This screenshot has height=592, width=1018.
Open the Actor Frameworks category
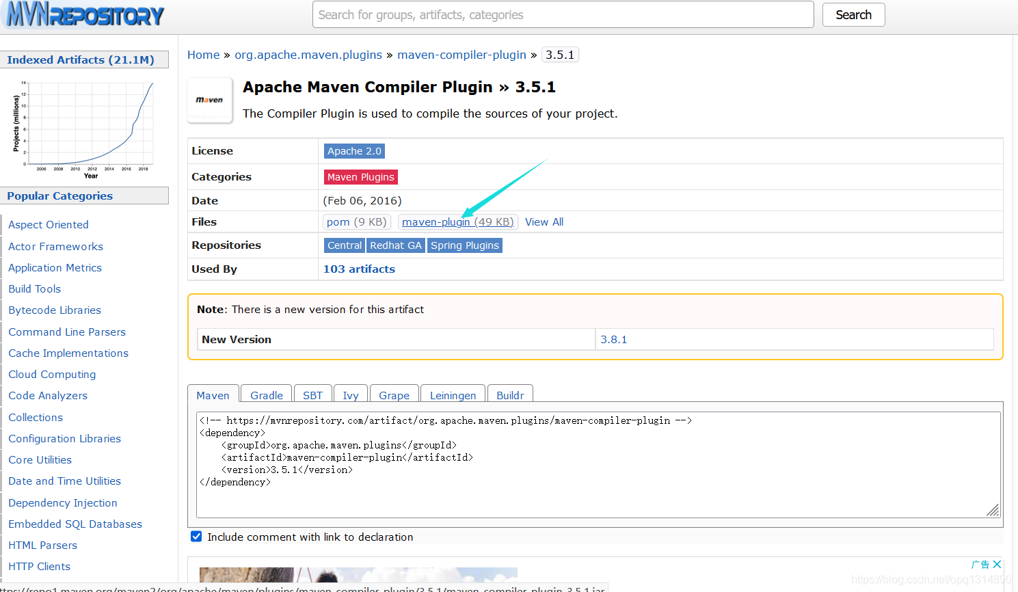[55, 246]
